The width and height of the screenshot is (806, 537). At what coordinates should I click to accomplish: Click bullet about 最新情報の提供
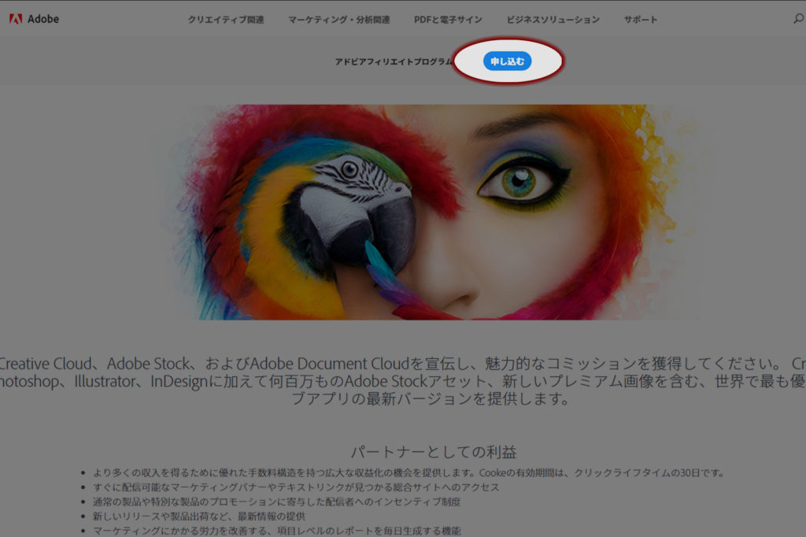(199, 516)
